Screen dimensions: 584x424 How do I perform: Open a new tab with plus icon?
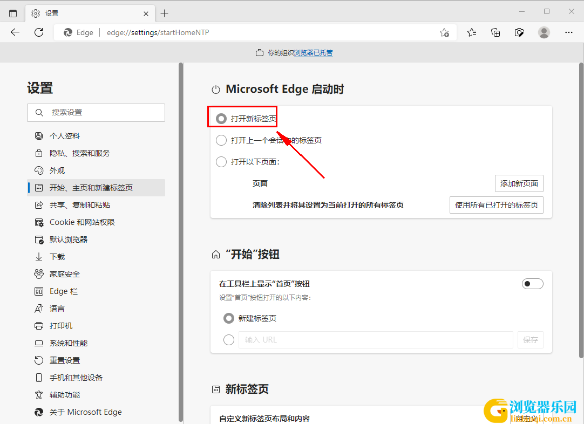point(164,13)
